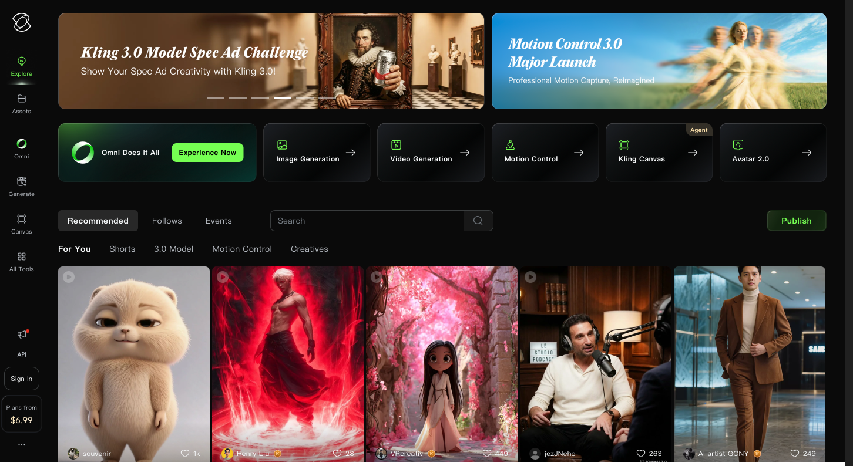Click the VRcreativ author name

point(407,454)
